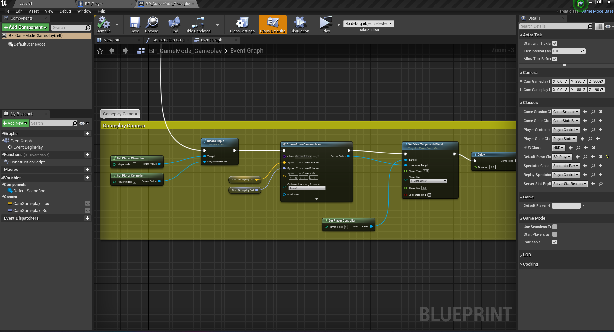The image size is (614, 332).
Task: Switch to the Viewport tab
Action: click(111, 40)
